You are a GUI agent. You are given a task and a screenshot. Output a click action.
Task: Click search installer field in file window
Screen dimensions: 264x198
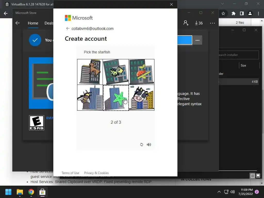tap(238, 55)
